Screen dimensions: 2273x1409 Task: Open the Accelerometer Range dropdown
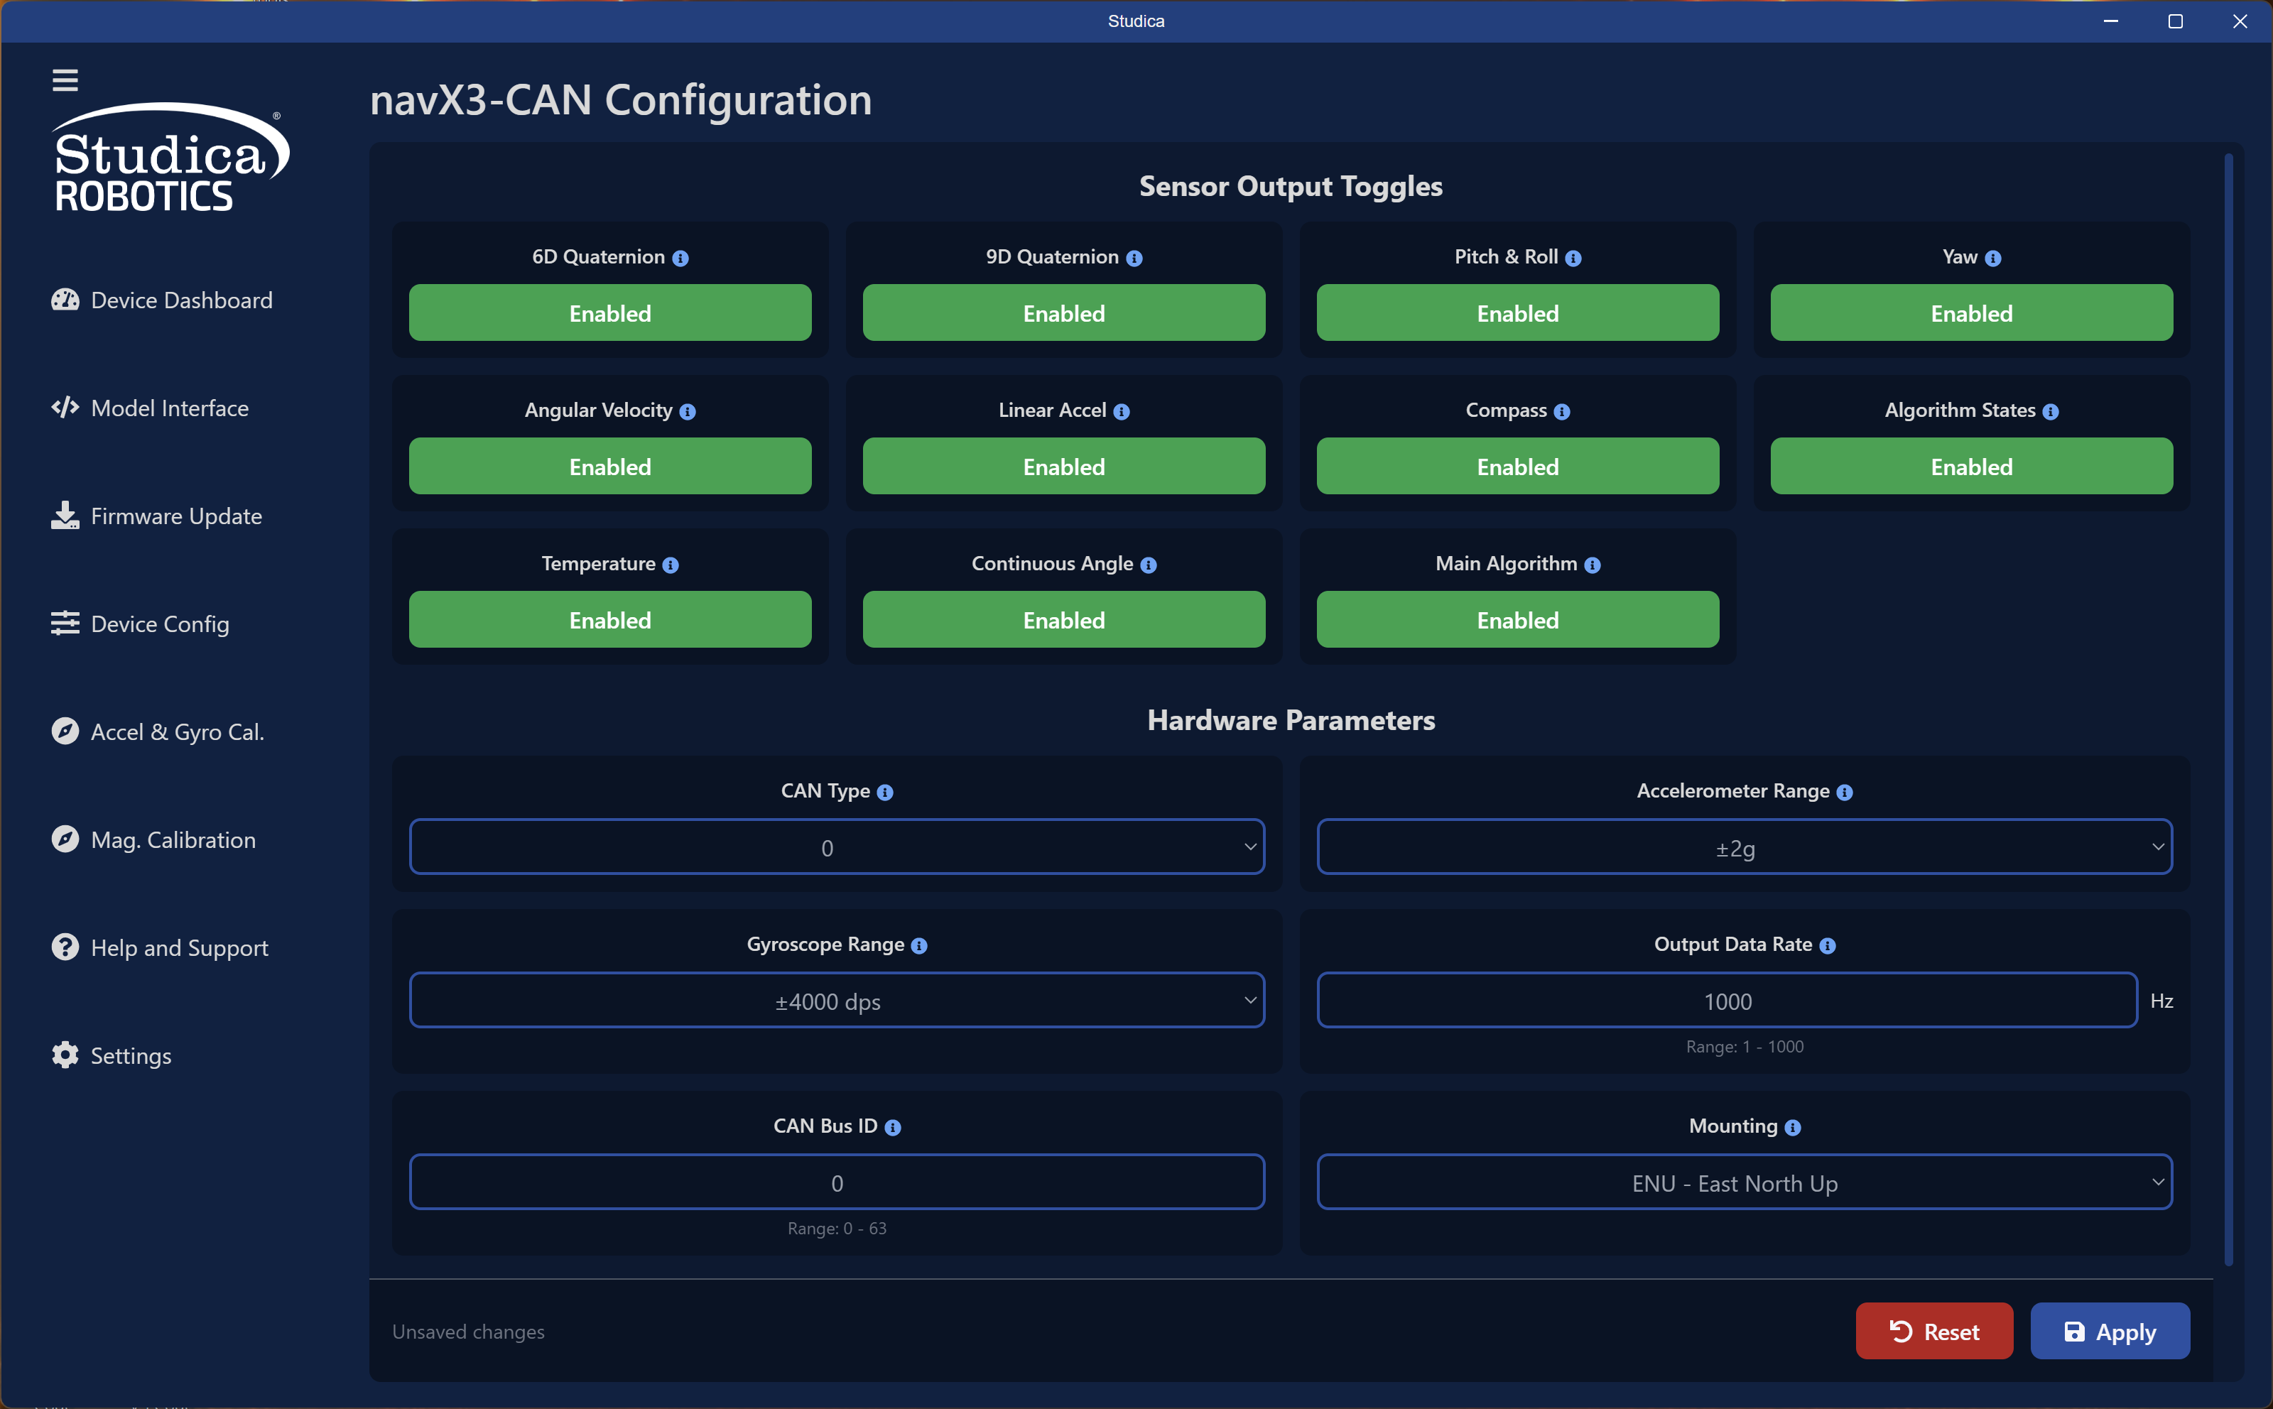1744,847
